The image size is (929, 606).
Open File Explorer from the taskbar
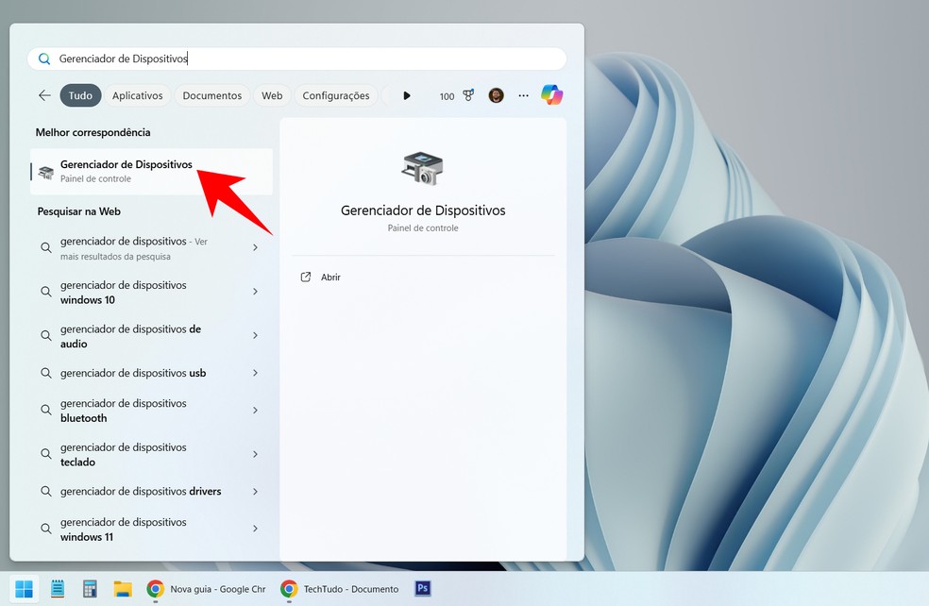pos(123,589)
